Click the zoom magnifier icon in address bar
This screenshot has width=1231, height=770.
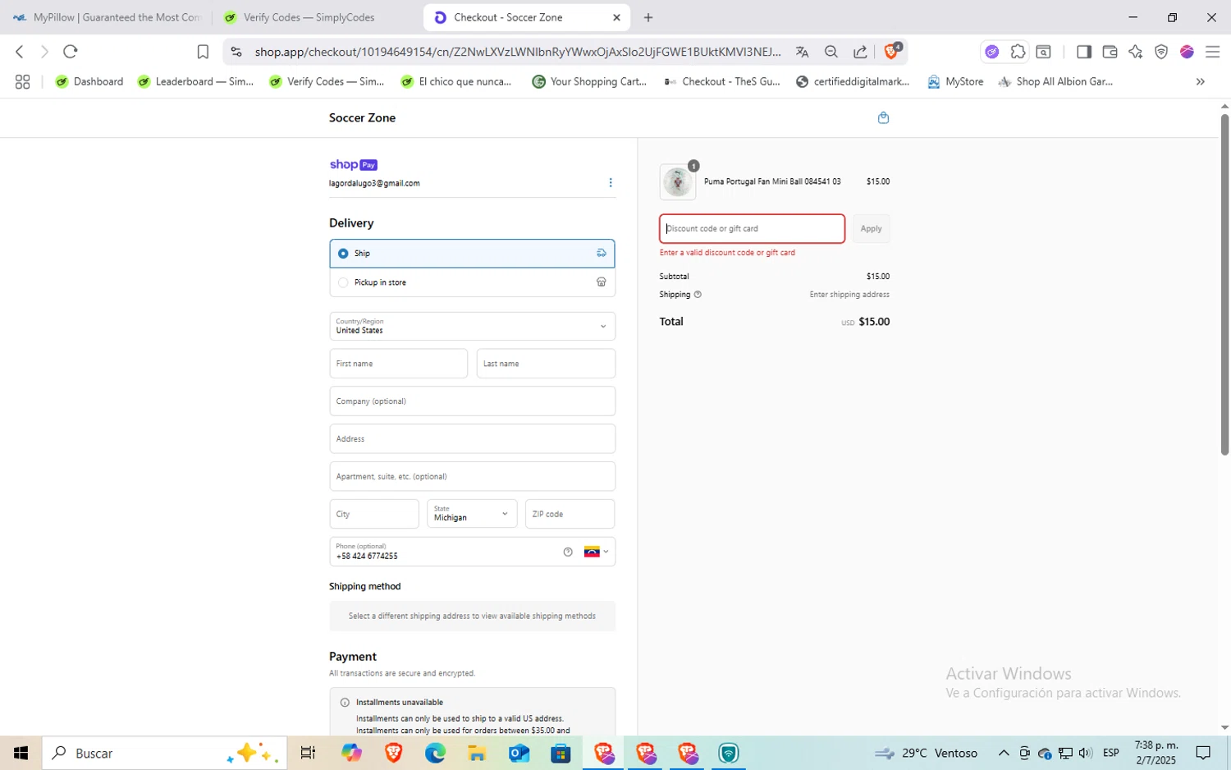click(831, 52)
